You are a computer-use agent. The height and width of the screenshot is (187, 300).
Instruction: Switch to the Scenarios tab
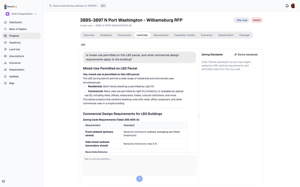point(207,35)
